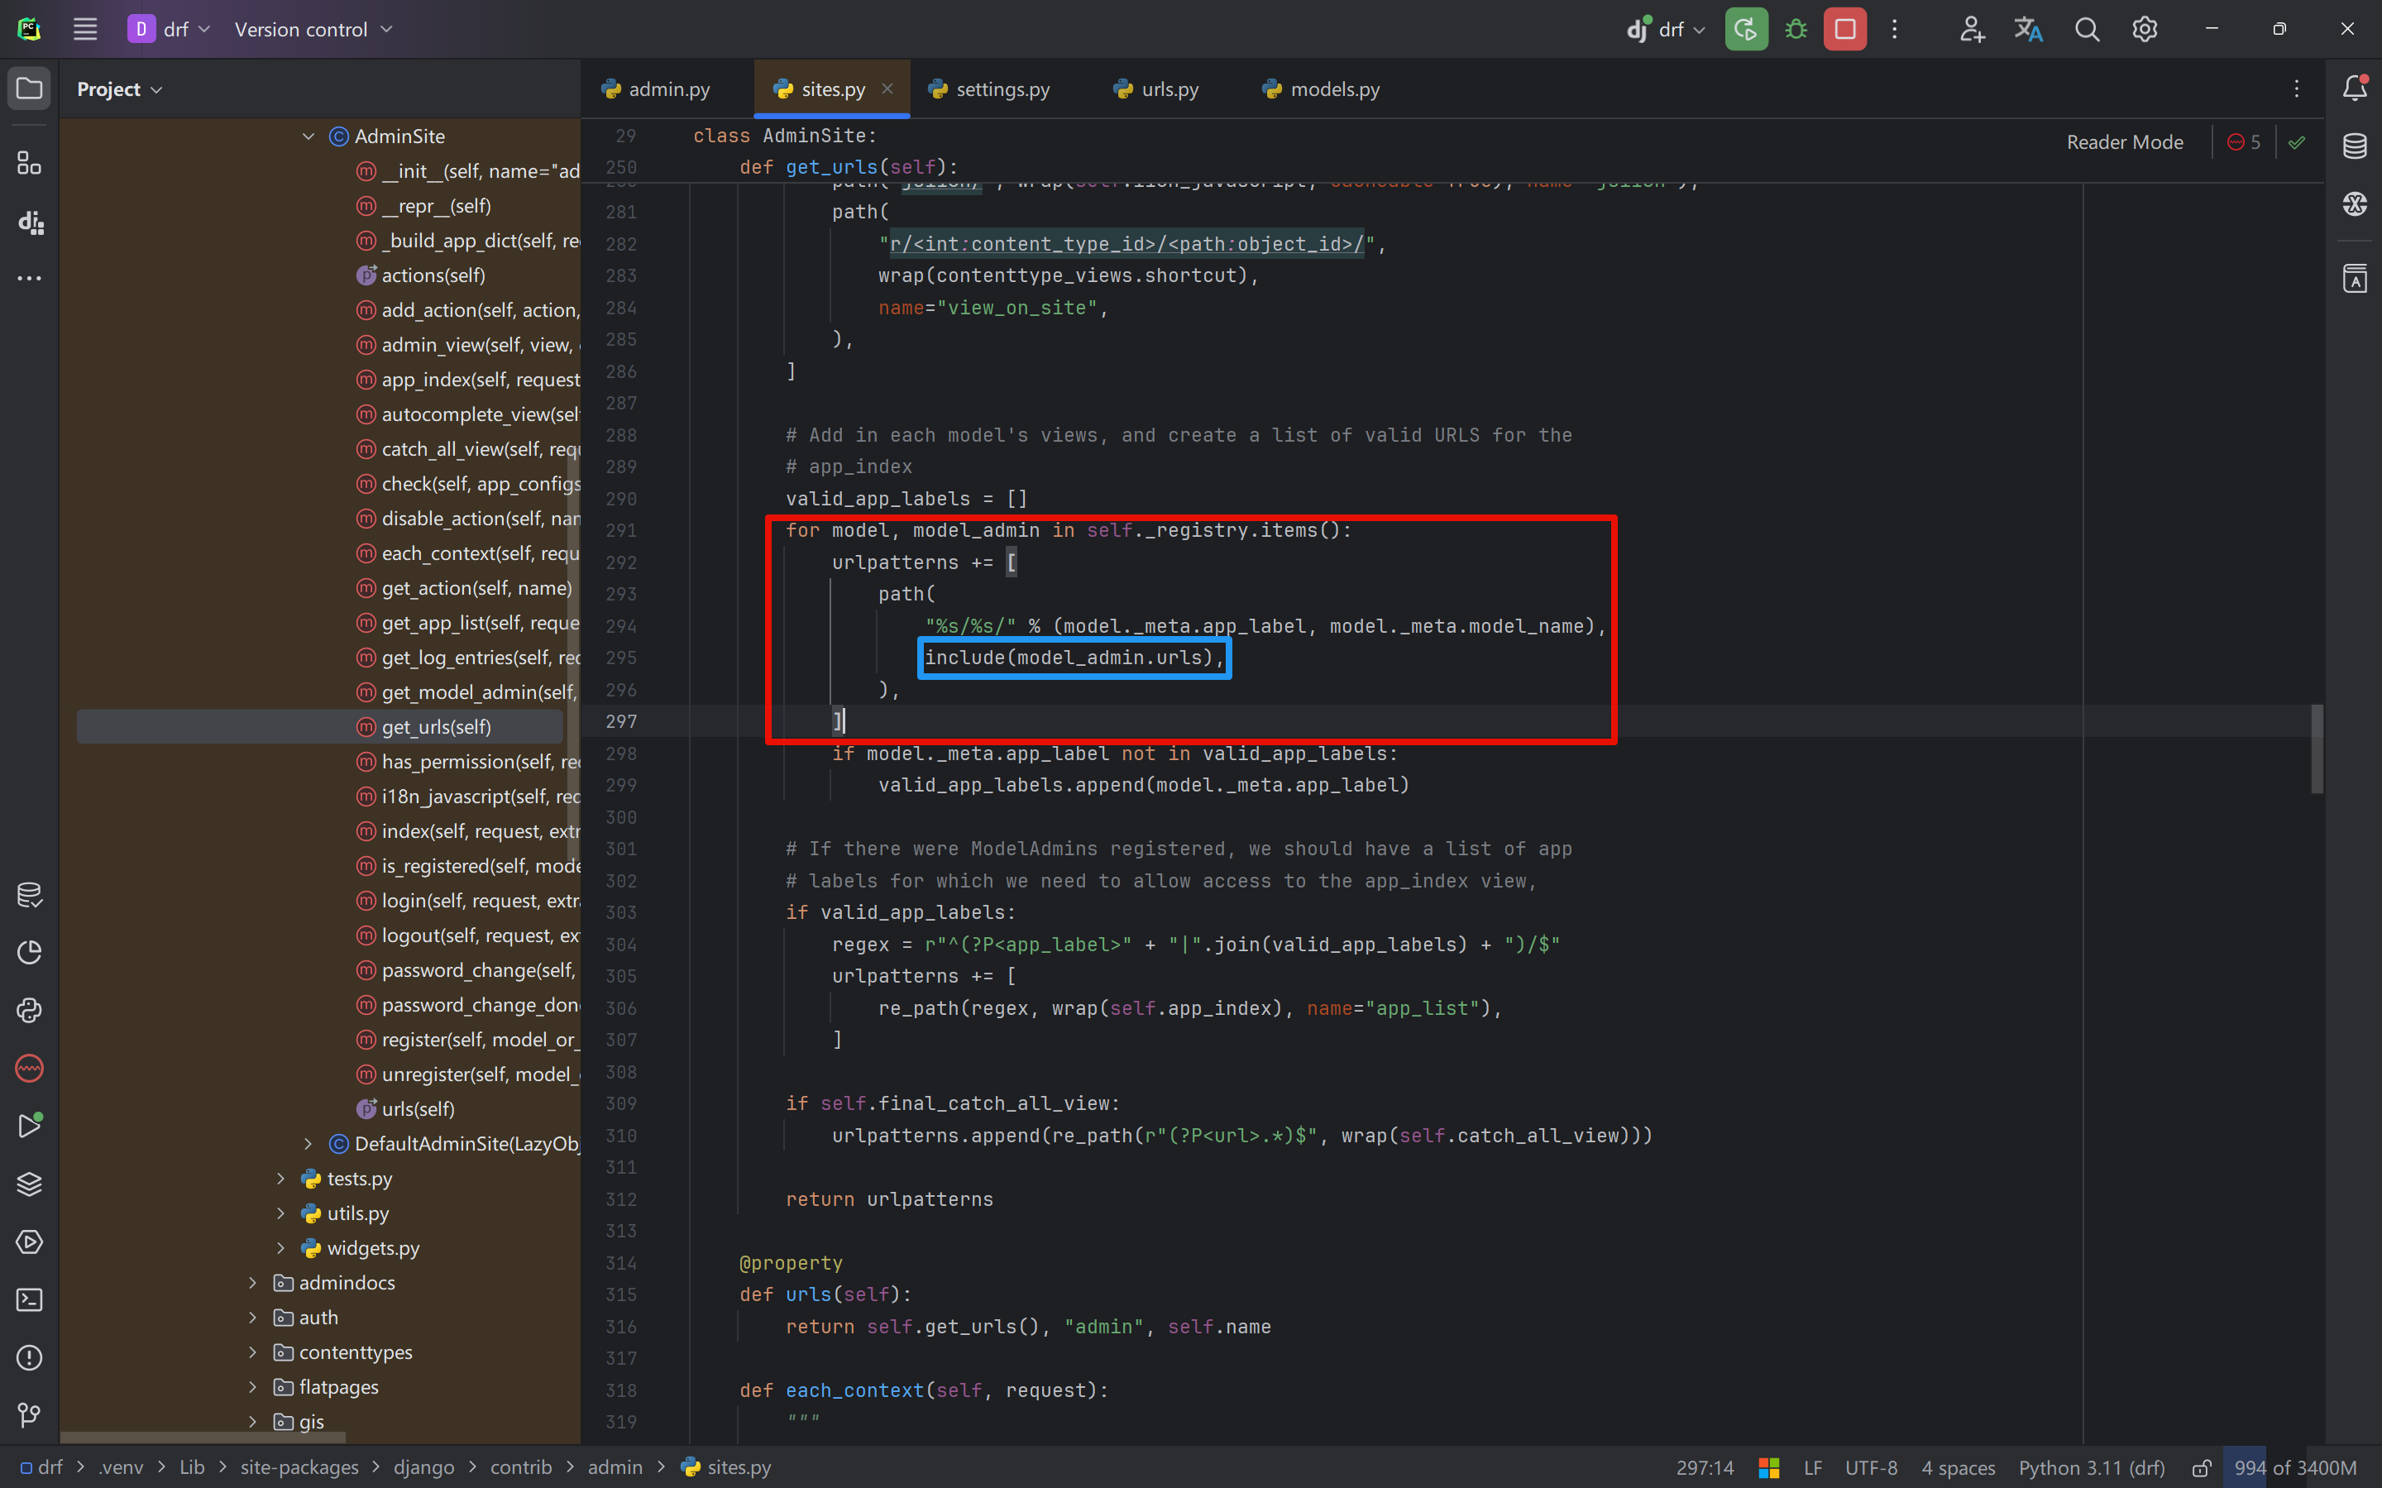Open the Python Packages layers icon
This screenshot has height=1488, width=2382.
(30, 1184)
